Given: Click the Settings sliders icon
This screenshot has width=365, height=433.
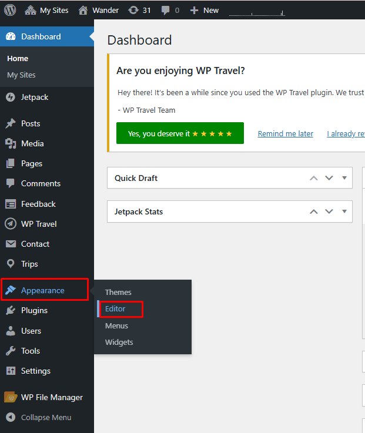Looking at the screenshot, I should [11, 371].
